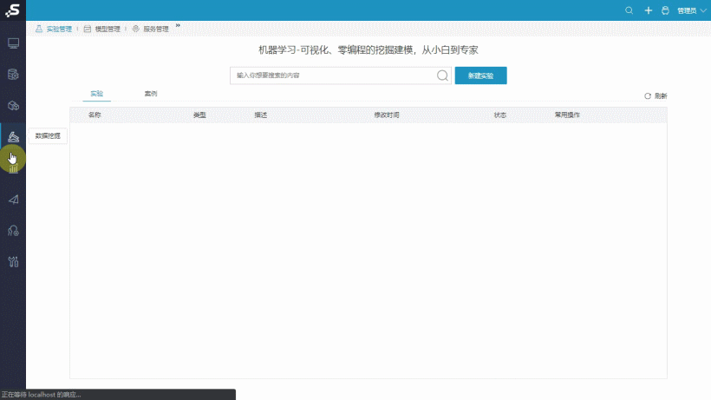
Task: Open the paper plane publish sidebar icon
Action: click(13, 199)
